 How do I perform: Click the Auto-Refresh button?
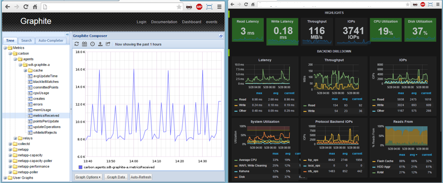141,177
